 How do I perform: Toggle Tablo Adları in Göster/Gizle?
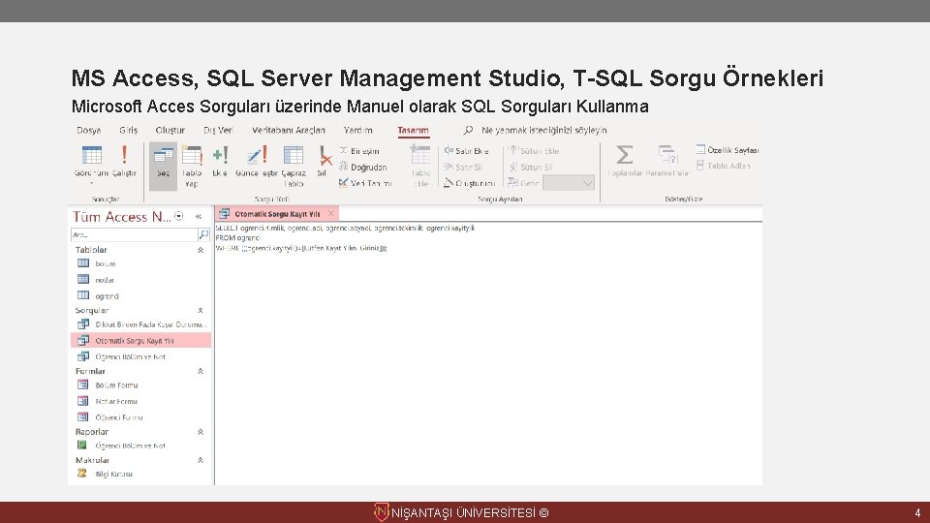pos(724,166)
